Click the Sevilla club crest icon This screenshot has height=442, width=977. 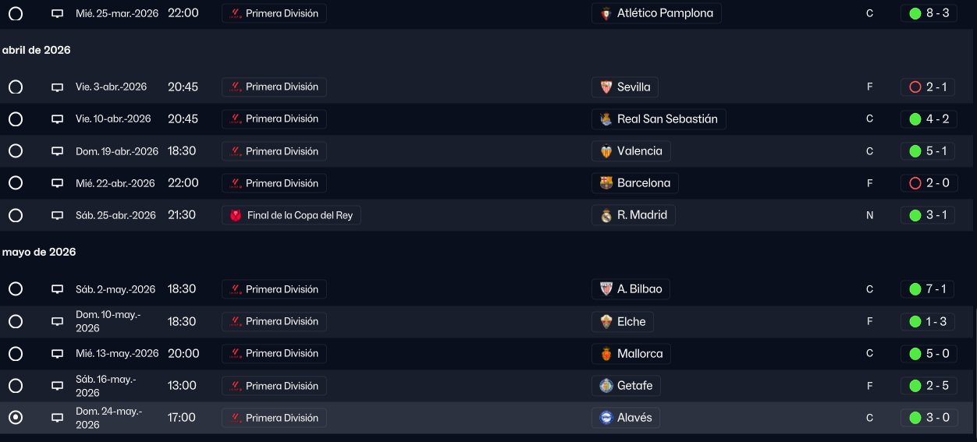606,87
